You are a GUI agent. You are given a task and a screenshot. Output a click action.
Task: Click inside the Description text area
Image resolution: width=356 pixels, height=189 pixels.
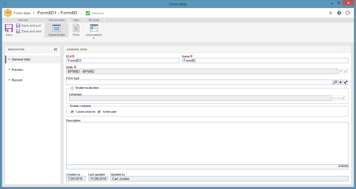click(x=207, y=143)
